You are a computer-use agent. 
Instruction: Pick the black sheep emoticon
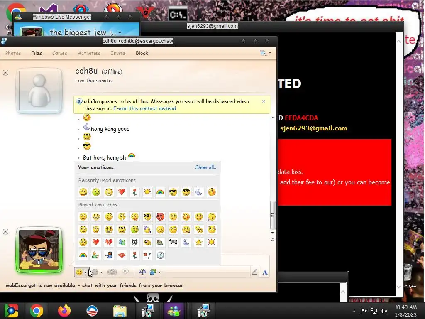click(173, 242)
